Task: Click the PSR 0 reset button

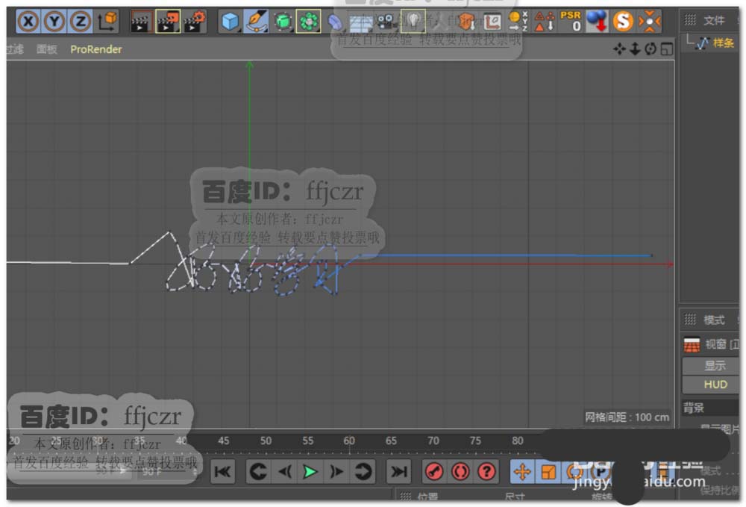Action: 571,22
